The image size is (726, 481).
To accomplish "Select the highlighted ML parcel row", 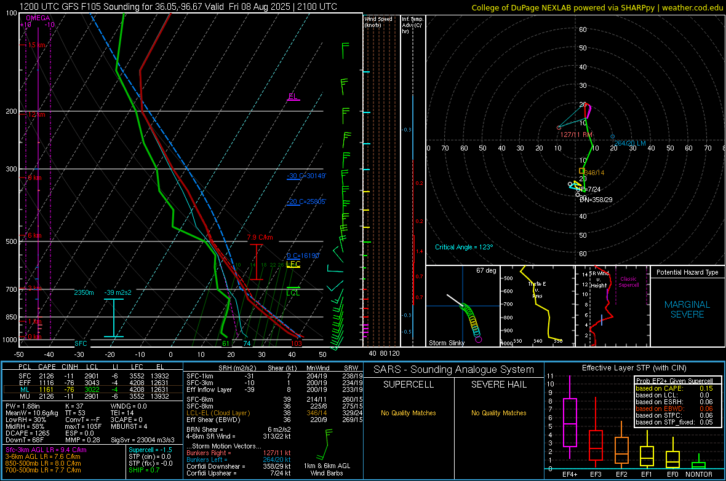I will [x=93, y=389].
